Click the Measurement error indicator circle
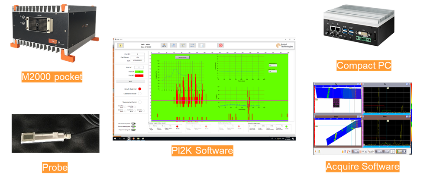 [140, 102]
